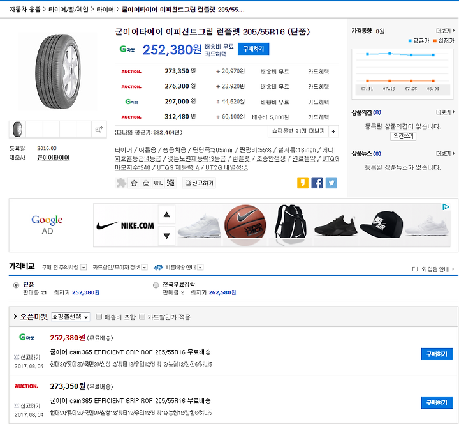The height and width of the screenshot is (424, 459).
Task: Click the 최저가 orange legend marker
Action: (435, 41)
